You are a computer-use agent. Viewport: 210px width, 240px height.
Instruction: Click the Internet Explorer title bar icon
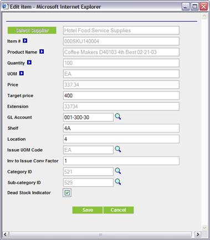click(5, 7)
